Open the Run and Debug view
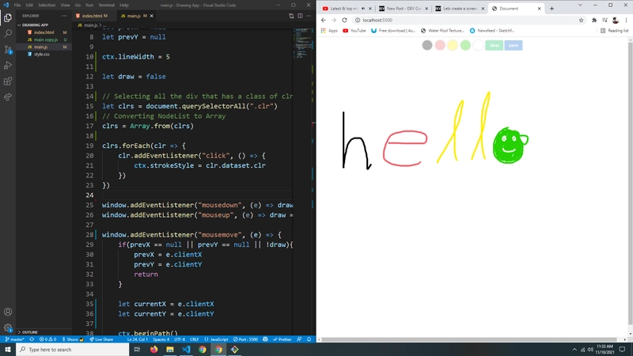 pos(8,66)
